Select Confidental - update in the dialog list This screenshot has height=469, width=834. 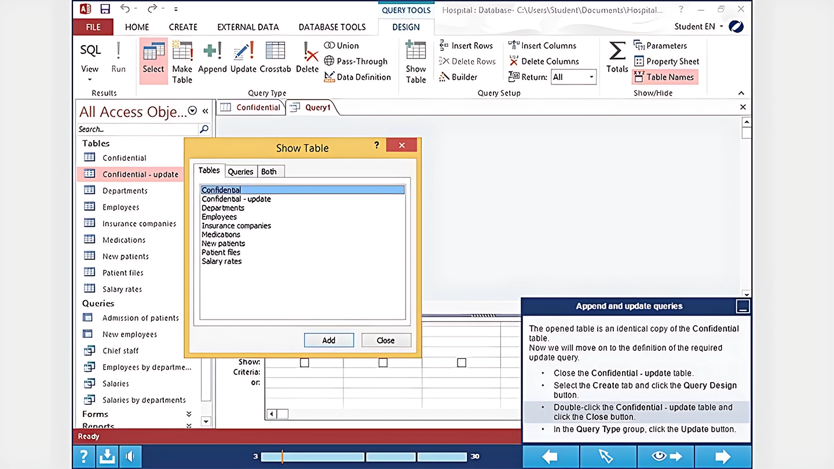point(236,199)
